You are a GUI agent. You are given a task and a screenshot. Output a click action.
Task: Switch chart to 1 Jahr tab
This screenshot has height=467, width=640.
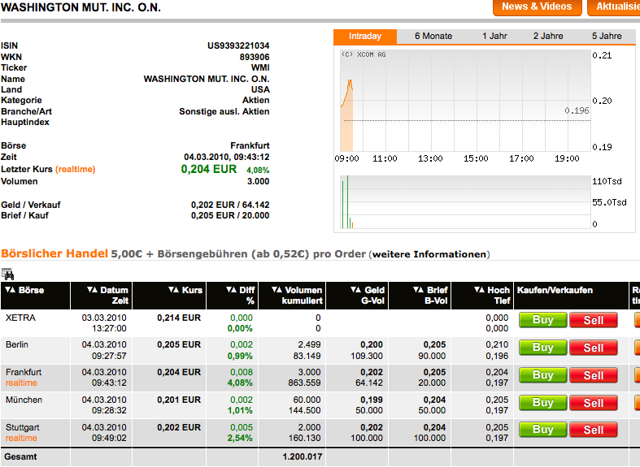pos(494,37)
